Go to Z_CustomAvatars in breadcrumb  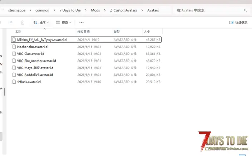123,10
